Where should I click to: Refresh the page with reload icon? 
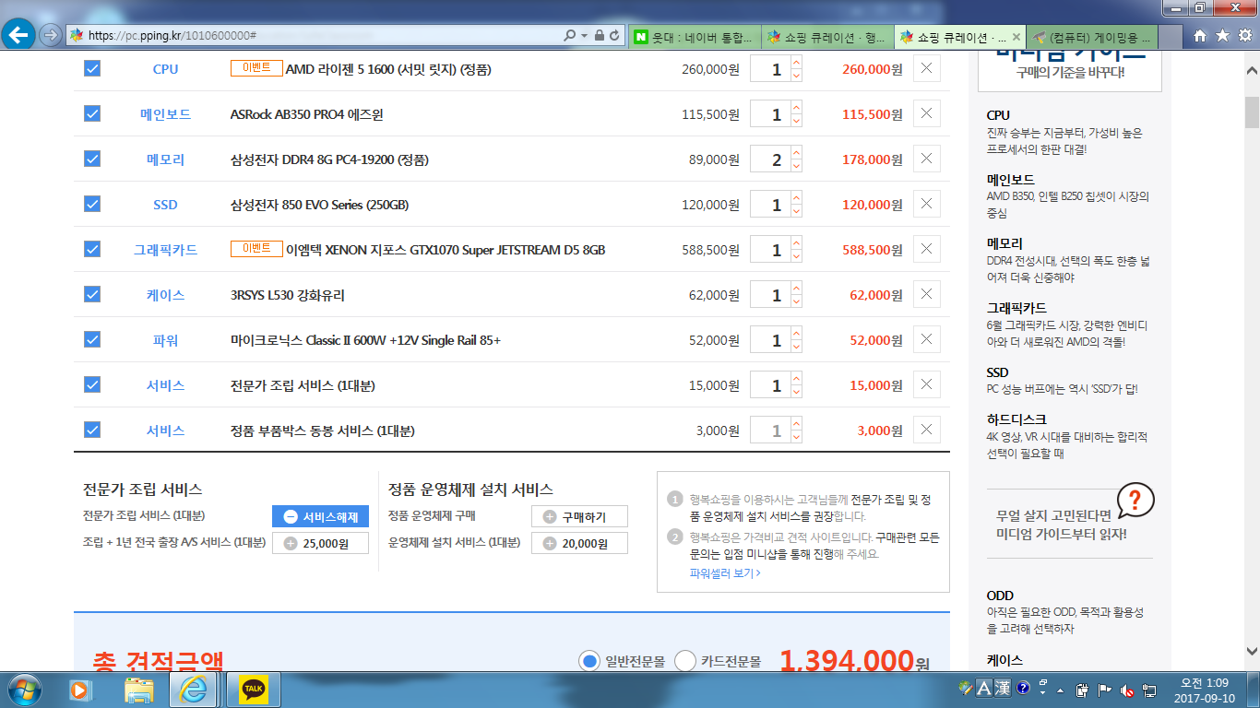pos(614,35)
